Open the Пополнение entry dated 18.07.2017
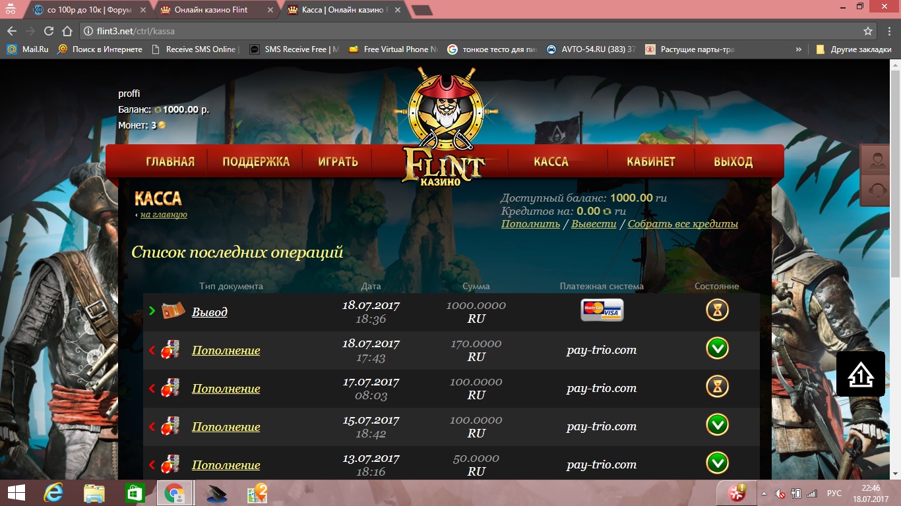The image size is (901, 506). (226, 350)
